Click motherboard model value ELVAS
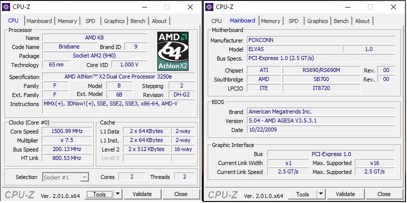 tap(294, 49)
